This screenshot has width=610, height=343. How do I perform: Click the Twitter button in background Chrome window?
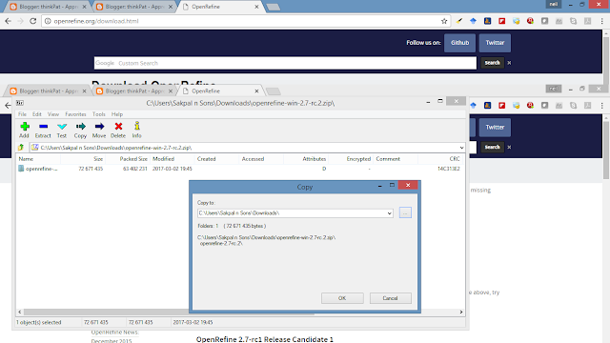coord(495,127)
